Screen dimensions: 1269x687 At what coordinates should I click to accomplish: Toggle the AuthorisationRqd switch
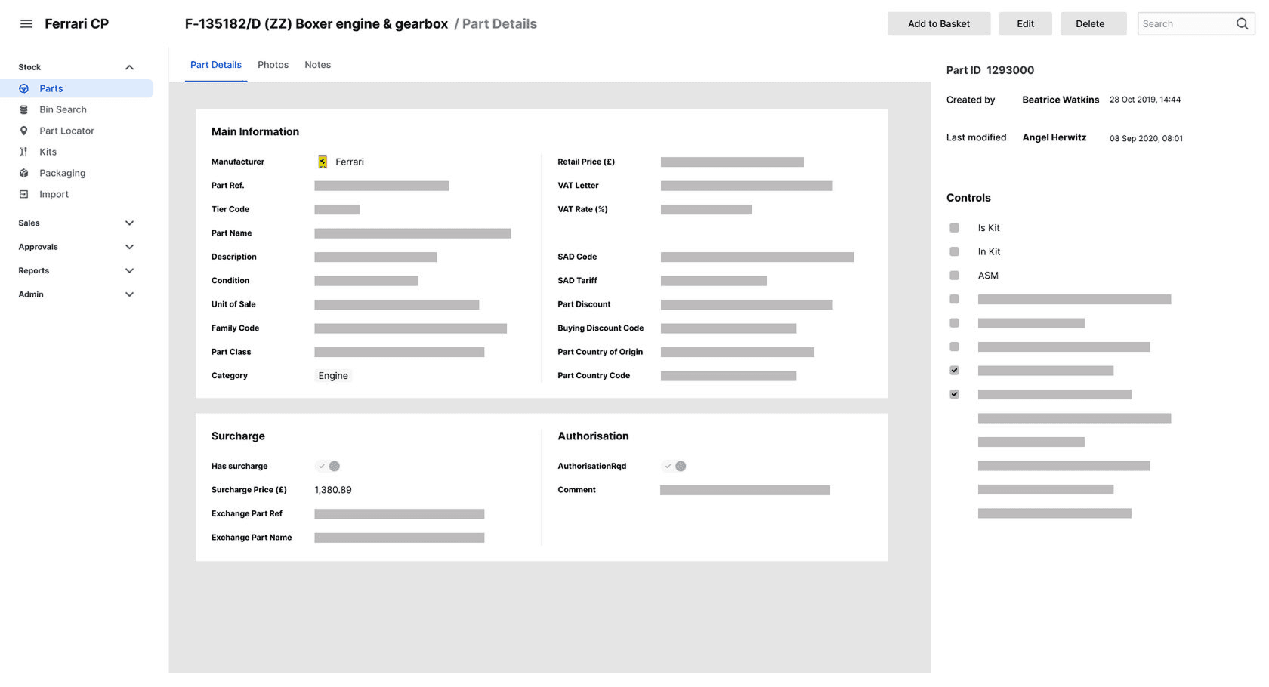(x=674, y=466)
